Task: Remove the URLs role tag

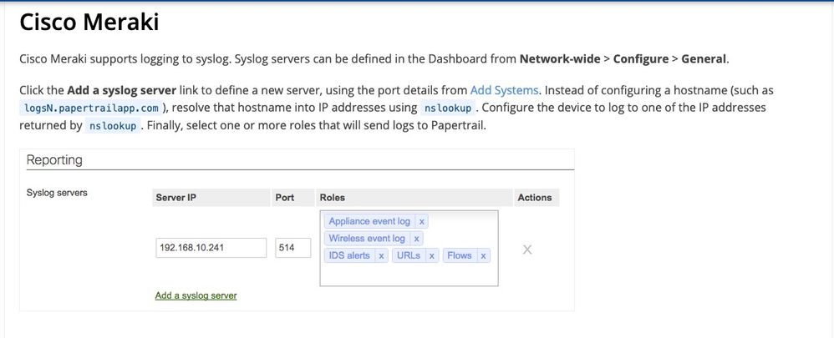Action: click(432, 255)
